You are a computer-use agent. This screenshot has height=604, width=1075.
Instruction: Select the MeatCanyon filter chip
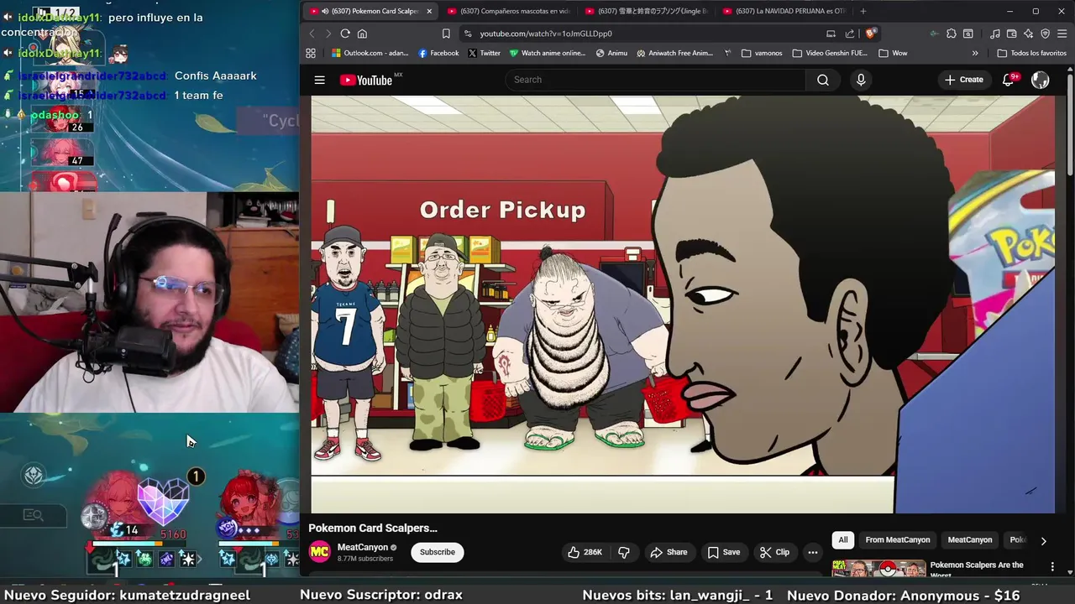tap(970, 540)
